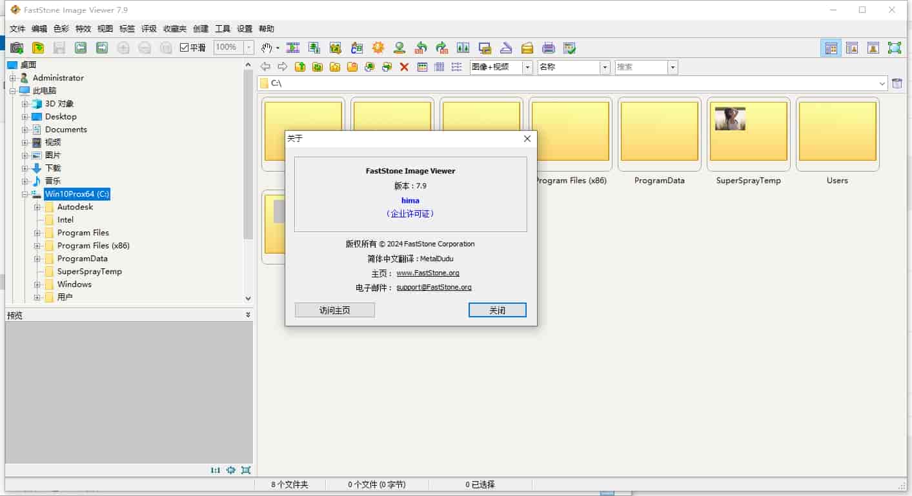Open the www.FastStone.org homepage link
Screen dimensions: 912x496
point(427,273)
